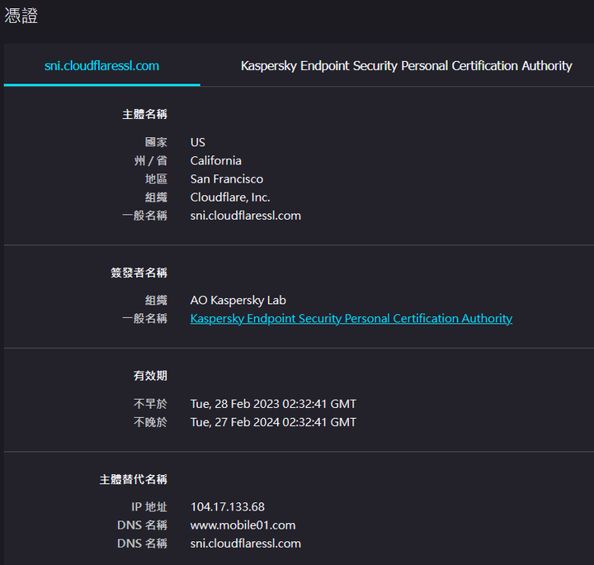The image size is (594, 565).
Task: Select the country value US
Action: tap(198, 142)
